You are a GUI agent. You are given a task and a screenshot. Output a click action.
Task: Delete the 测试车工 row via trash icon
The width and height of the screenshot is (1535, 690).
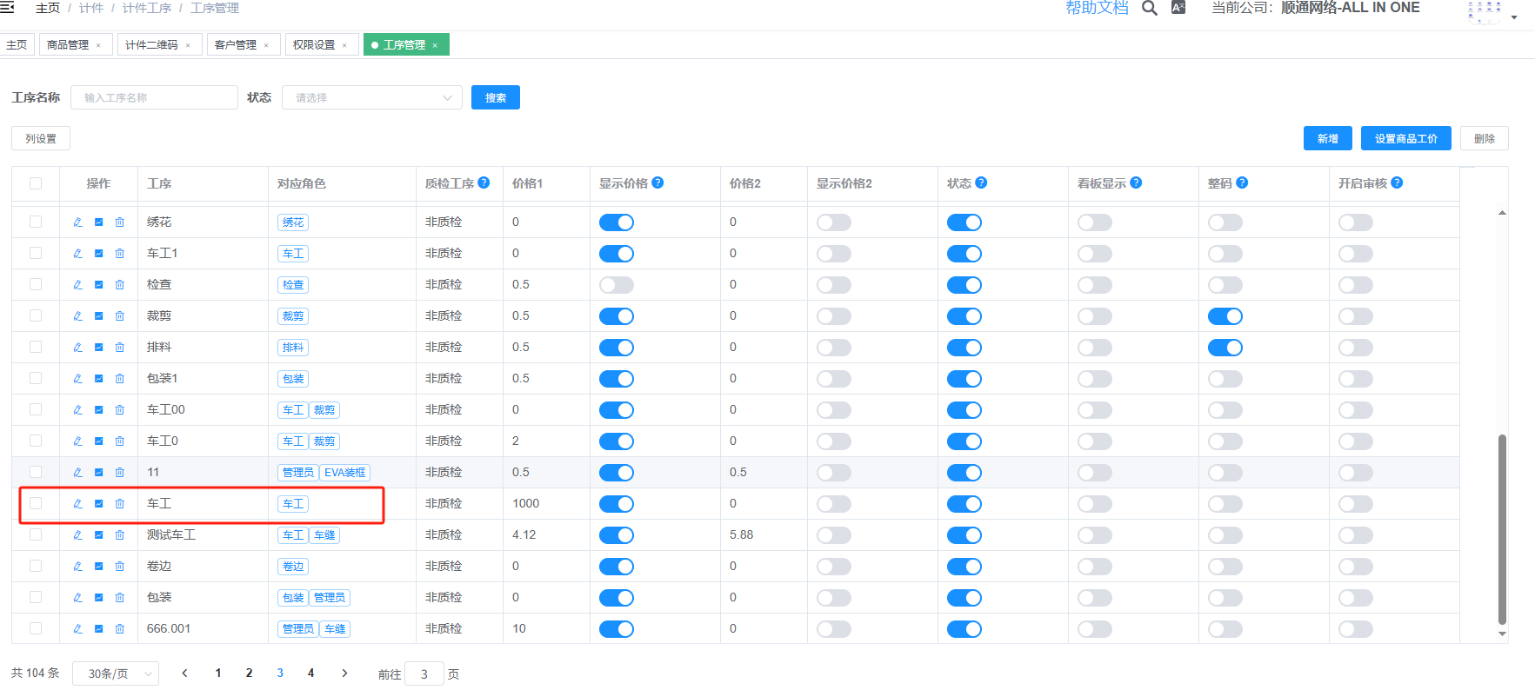[x=120, y=535]
